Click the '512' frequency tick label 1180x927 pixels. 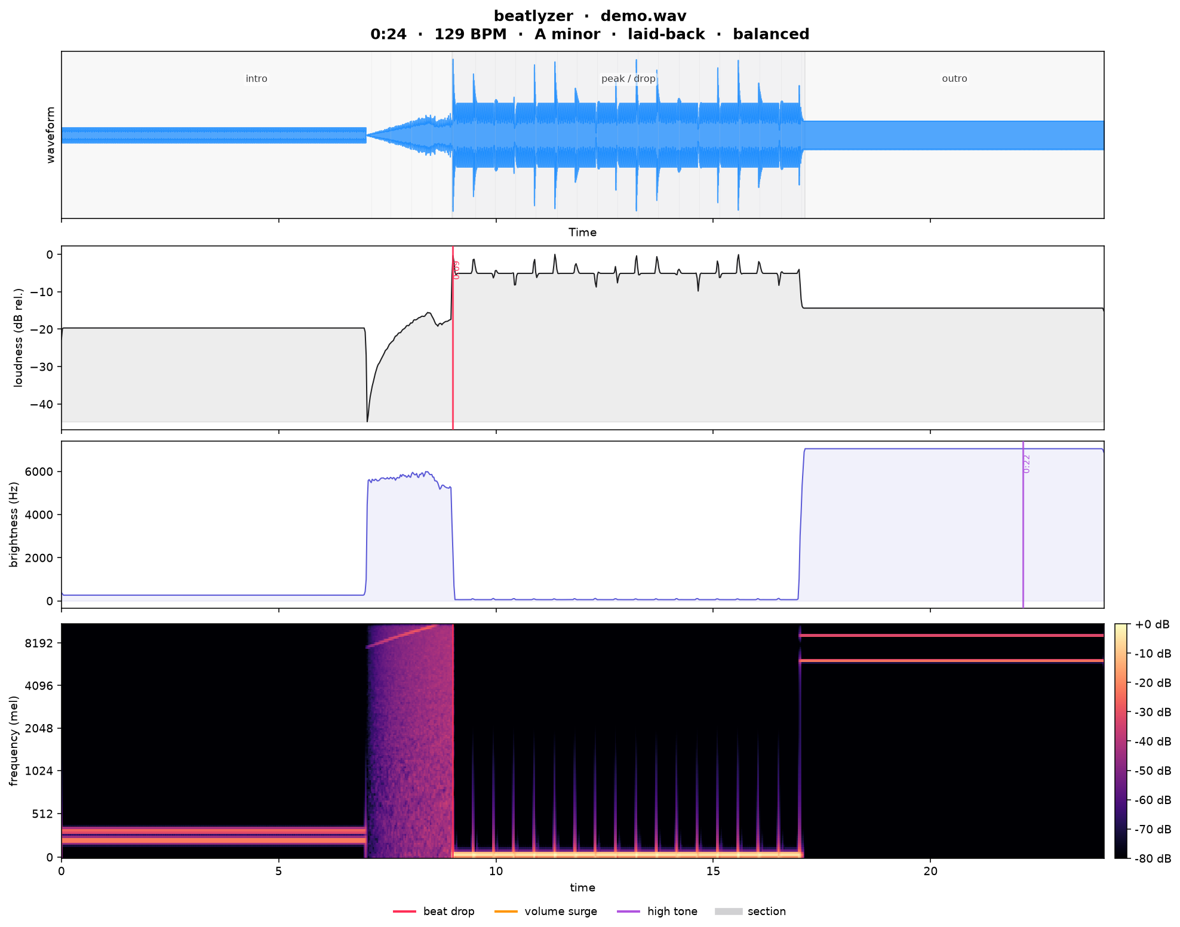pos(43,814)
